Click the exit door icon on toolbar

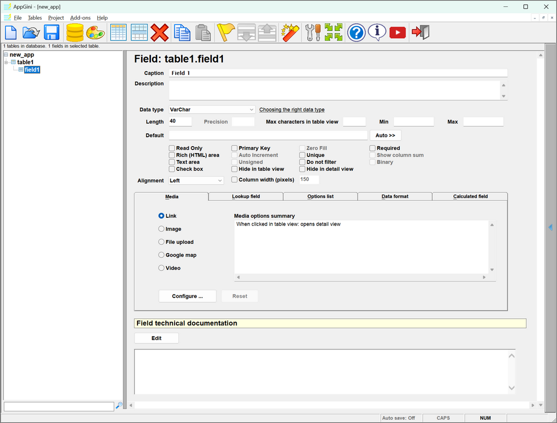tap(419, 33)
